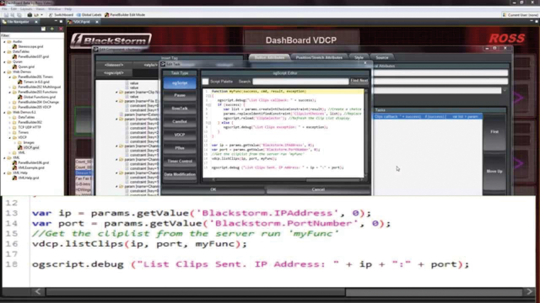Image resolution: width=540 pixels, height=303 pixels.
Task: Collapse the XML Help folder
Action: point(5,173)
